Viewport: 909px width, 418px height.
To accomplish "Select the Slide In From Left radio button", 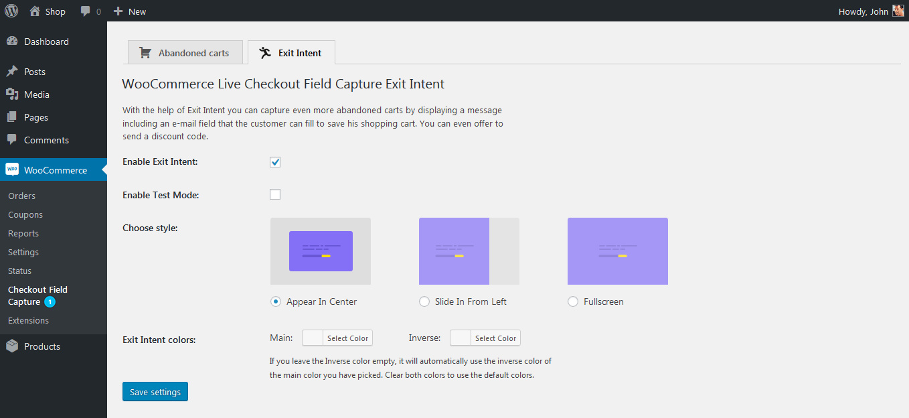I will pyautogui.click(x=424, y=301).
